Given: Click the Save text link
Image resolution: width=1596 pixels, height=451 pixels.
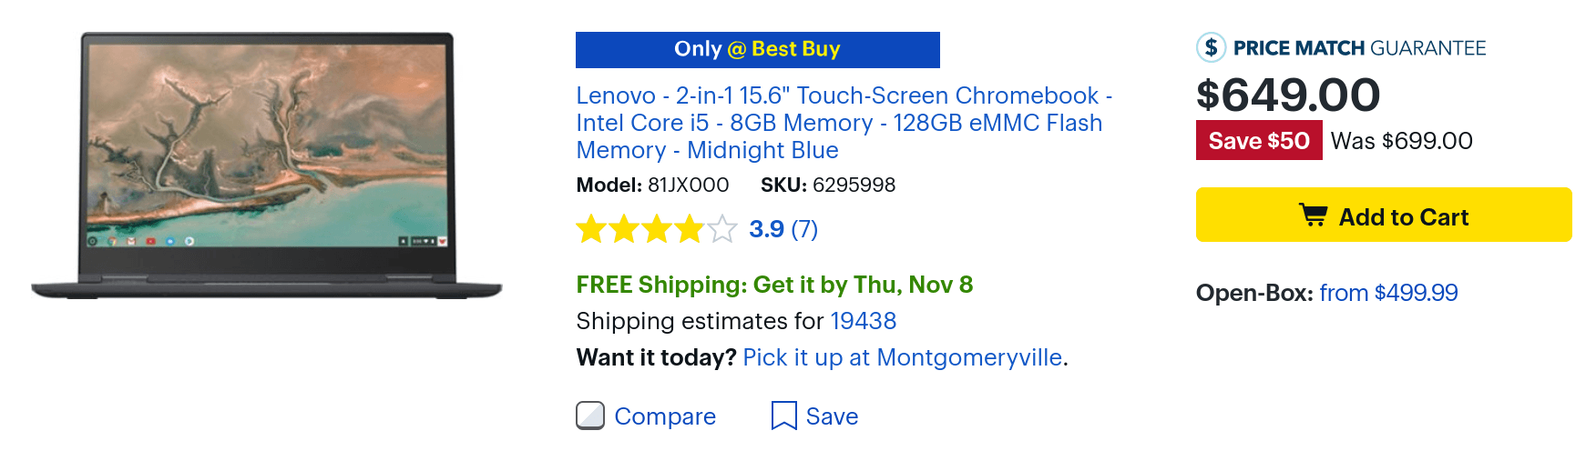Looking at the screenshot, I should pyautogui.click(x=832, y=416).
